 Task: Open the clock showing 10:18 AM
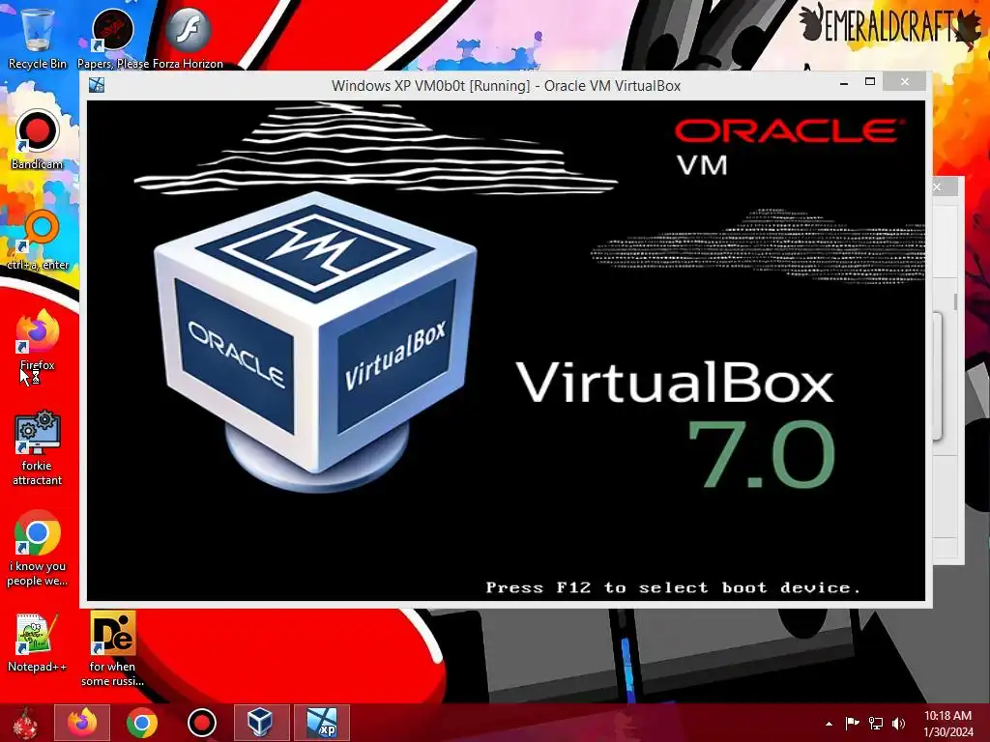tap(948, 724)
